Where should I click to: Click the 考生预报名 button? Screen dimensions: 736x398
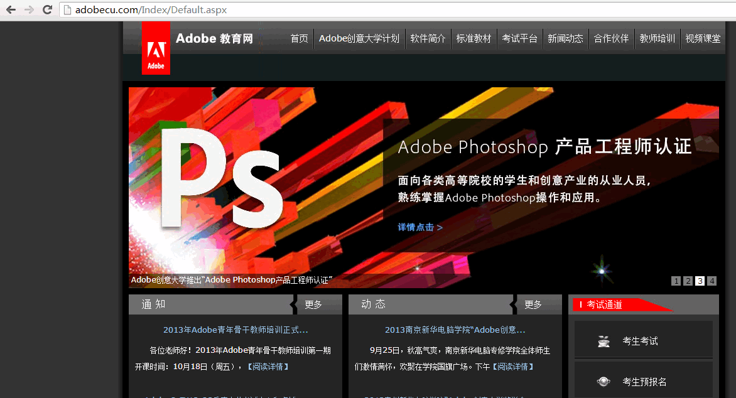pos(644,380)
